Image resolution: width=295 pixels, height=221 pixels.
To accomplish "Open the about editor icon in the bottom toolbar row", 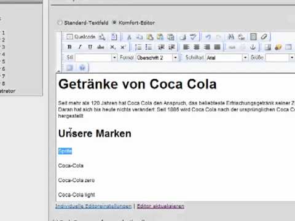I will point(82,68).
